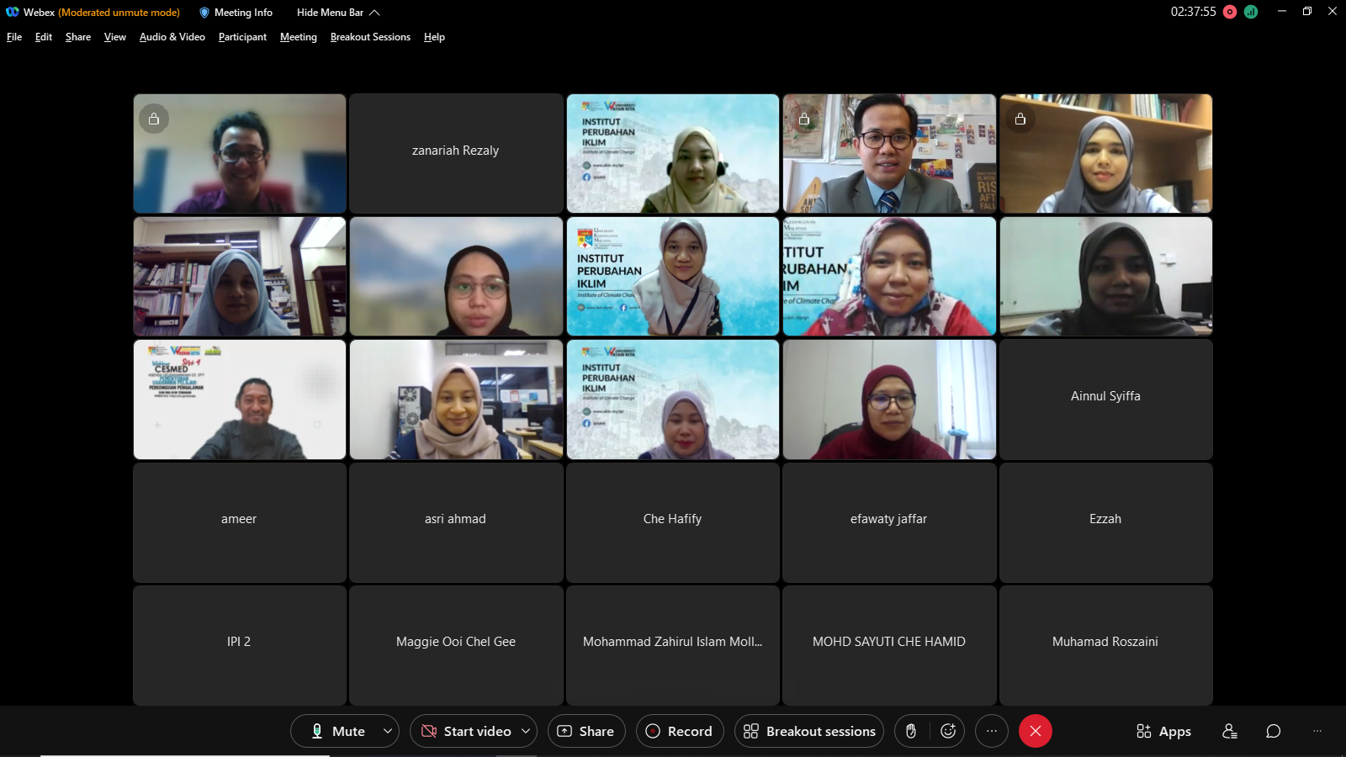
Task: Open the Apps panel
Action: pos(1163,731)
